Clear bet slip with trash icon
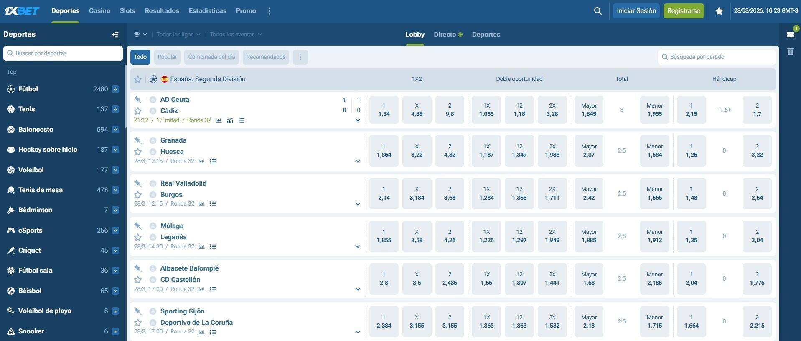 [790, 51]
